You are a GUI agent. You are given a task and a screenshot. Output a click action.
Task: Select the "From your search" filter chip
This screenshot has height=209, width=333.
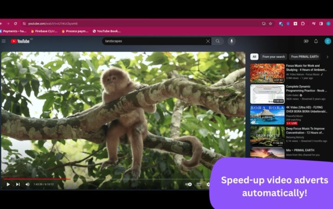pyautogui.click(x=274, y=57)
